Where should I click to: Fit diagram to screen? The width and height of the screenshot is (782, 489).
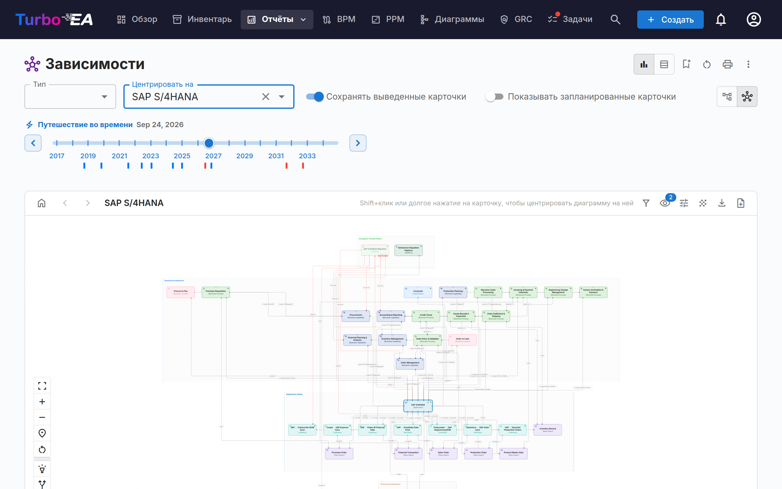(42, 386)
